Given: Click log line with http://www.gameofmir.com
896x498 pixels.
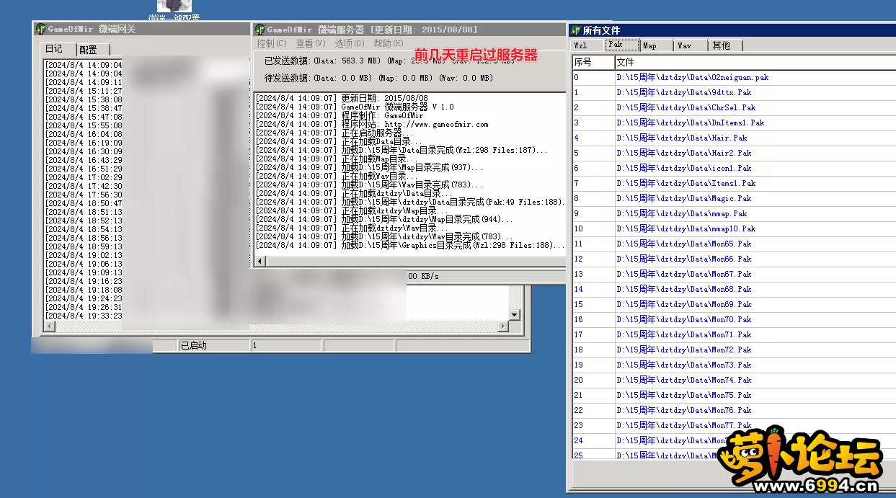Looking at the screenshot, I should click(373, 124).
